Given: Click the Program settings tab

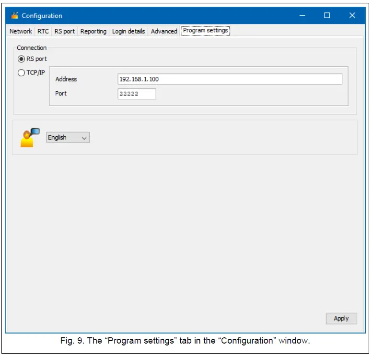Looking at the screenshot, I should point(205,30).
